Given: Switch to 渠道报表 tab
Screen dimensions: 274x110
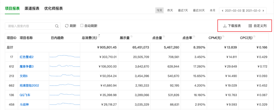Looking at the screenshot, I should click(x=32, y=8).
